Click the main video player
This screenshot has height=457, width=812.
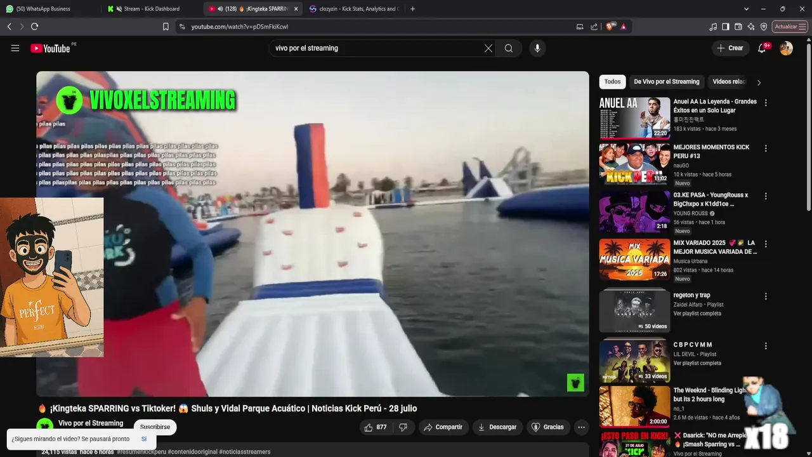point(312,234)
